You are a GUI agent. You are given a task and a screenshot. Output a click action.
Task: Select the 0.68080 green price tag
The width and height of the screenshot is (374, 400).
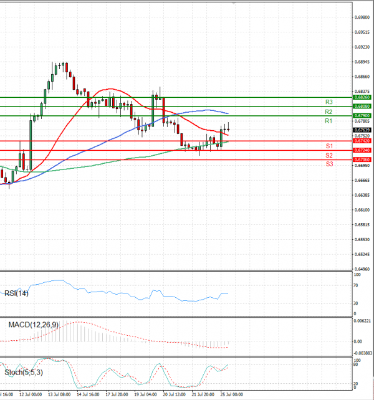click(362, 106)
